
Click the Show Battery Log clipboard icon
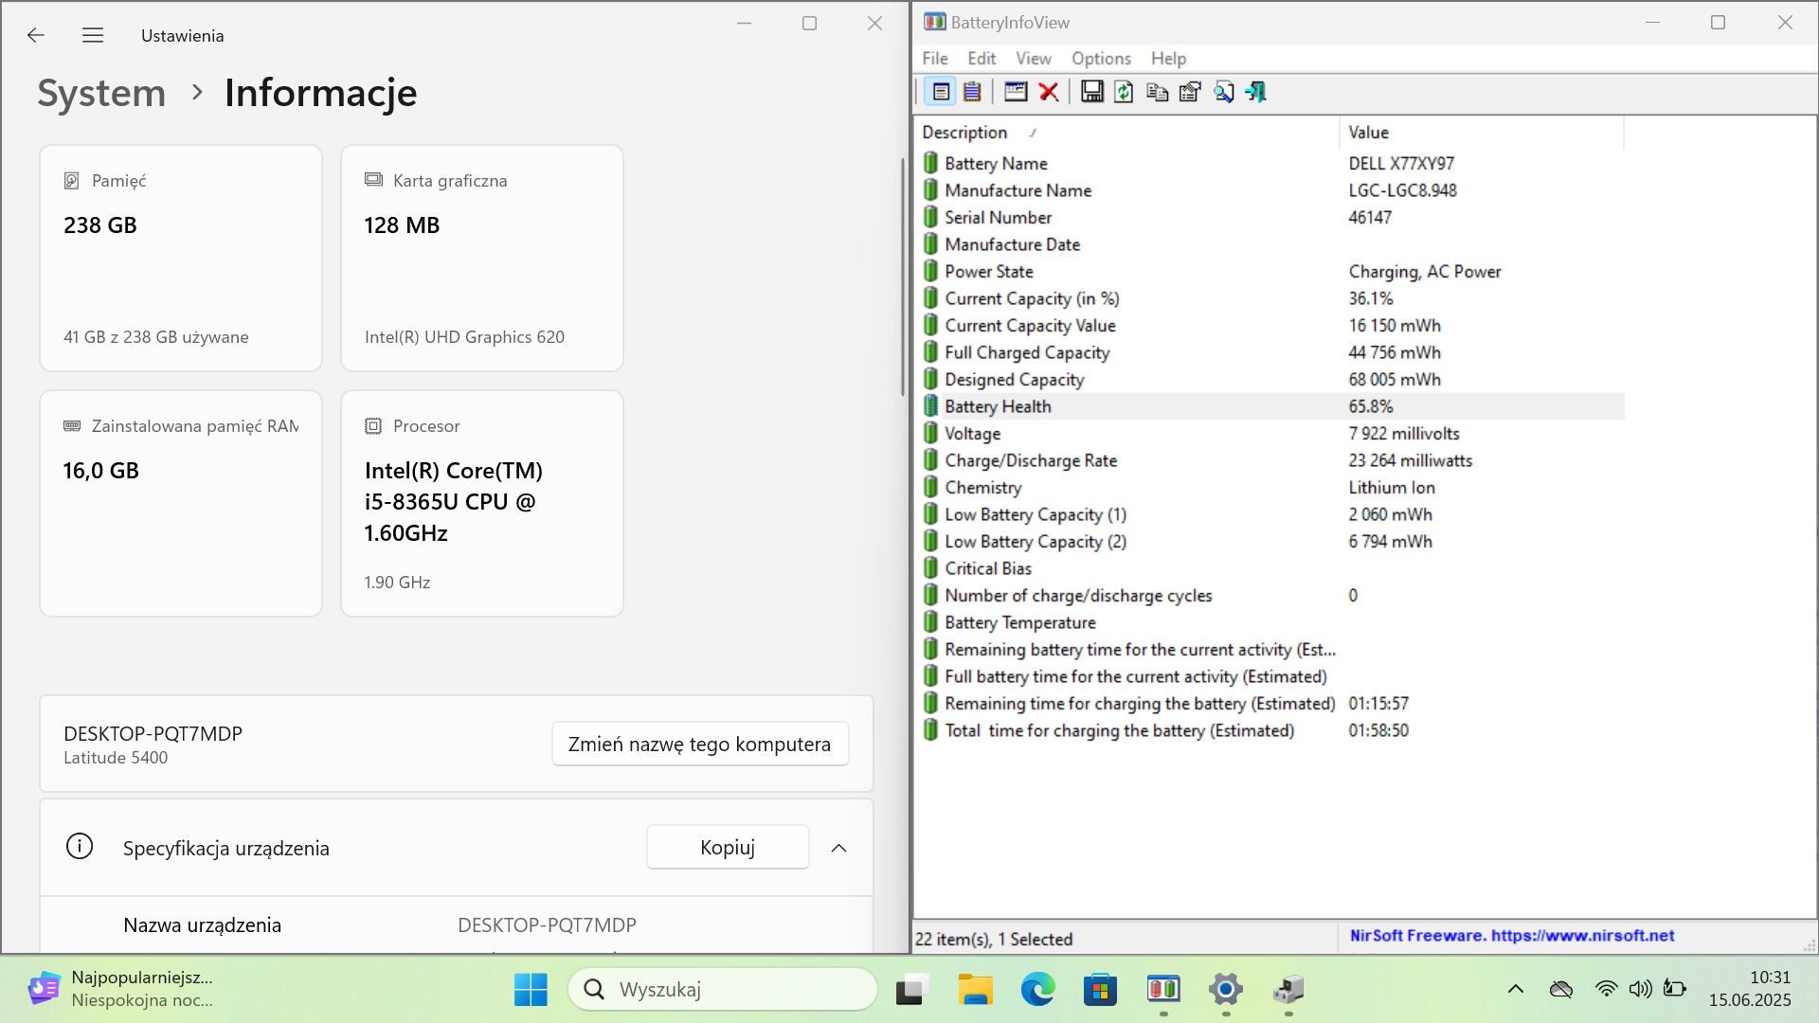[972, 92]
